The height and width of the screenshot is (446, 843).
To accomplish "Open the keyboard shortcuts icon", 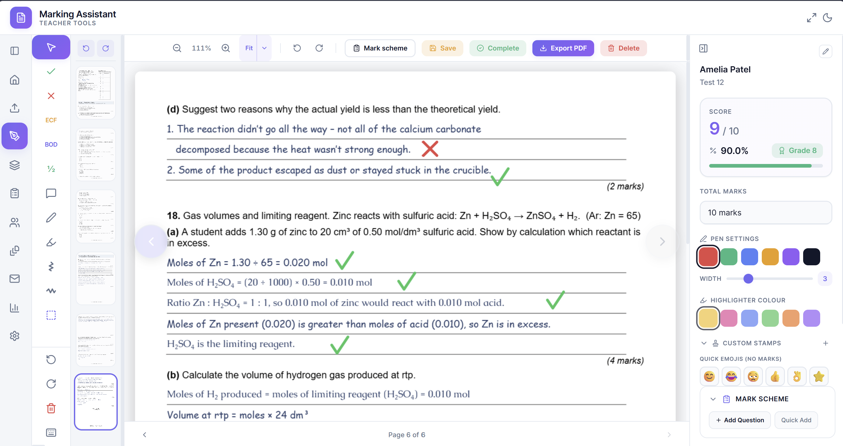I will 51,433.
